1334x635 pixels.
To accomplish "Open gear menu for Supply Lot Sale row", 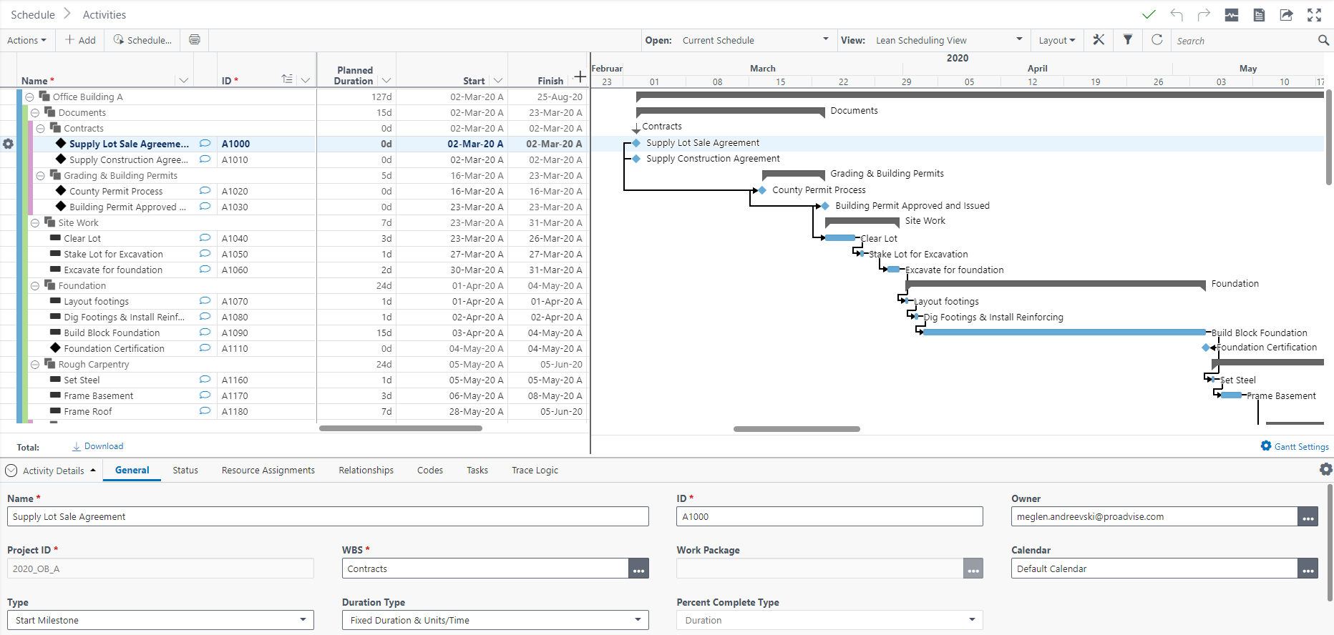I will coord(8,144).
